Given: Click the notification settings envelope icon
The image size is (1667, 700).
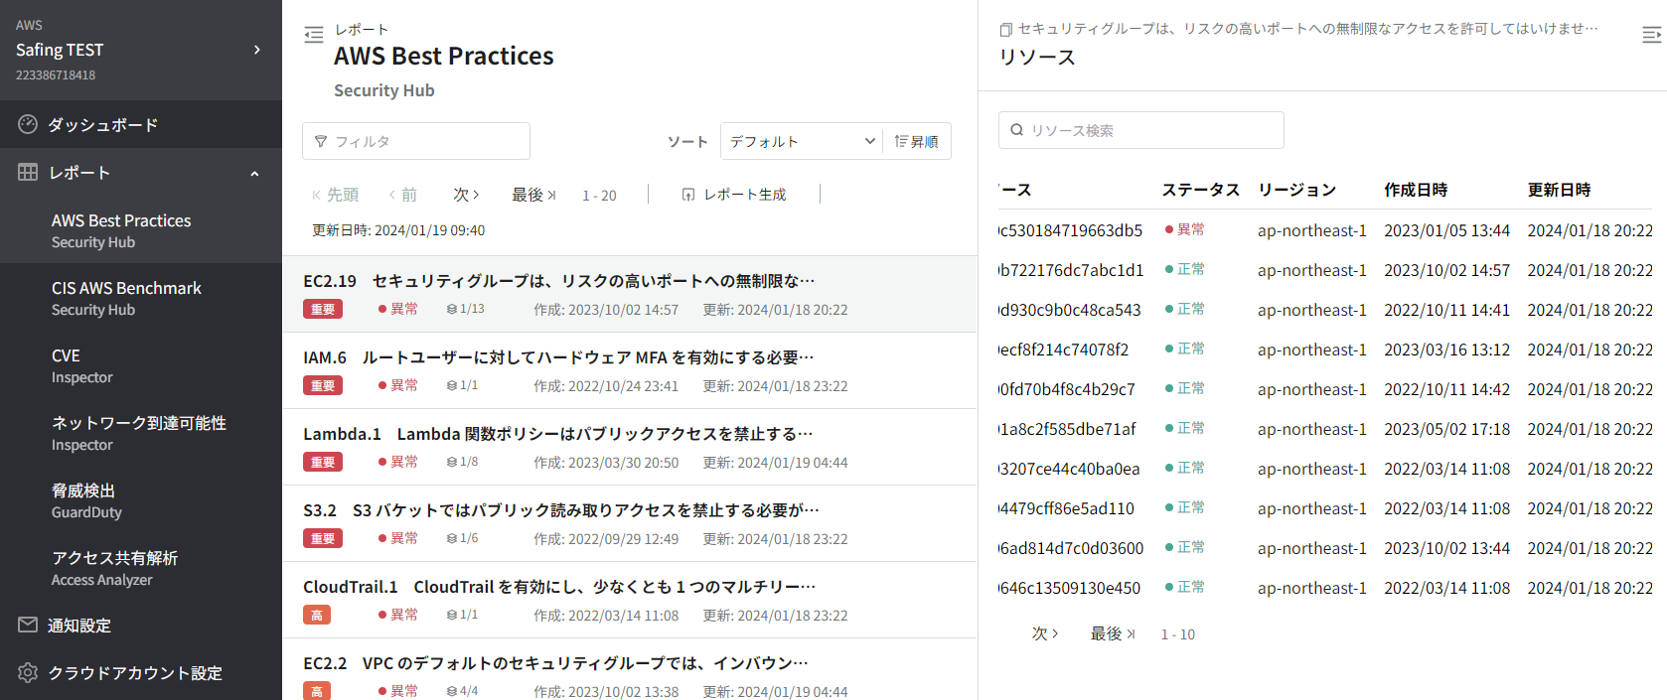Looking at the screenshot, I should [x=28, y=625].
